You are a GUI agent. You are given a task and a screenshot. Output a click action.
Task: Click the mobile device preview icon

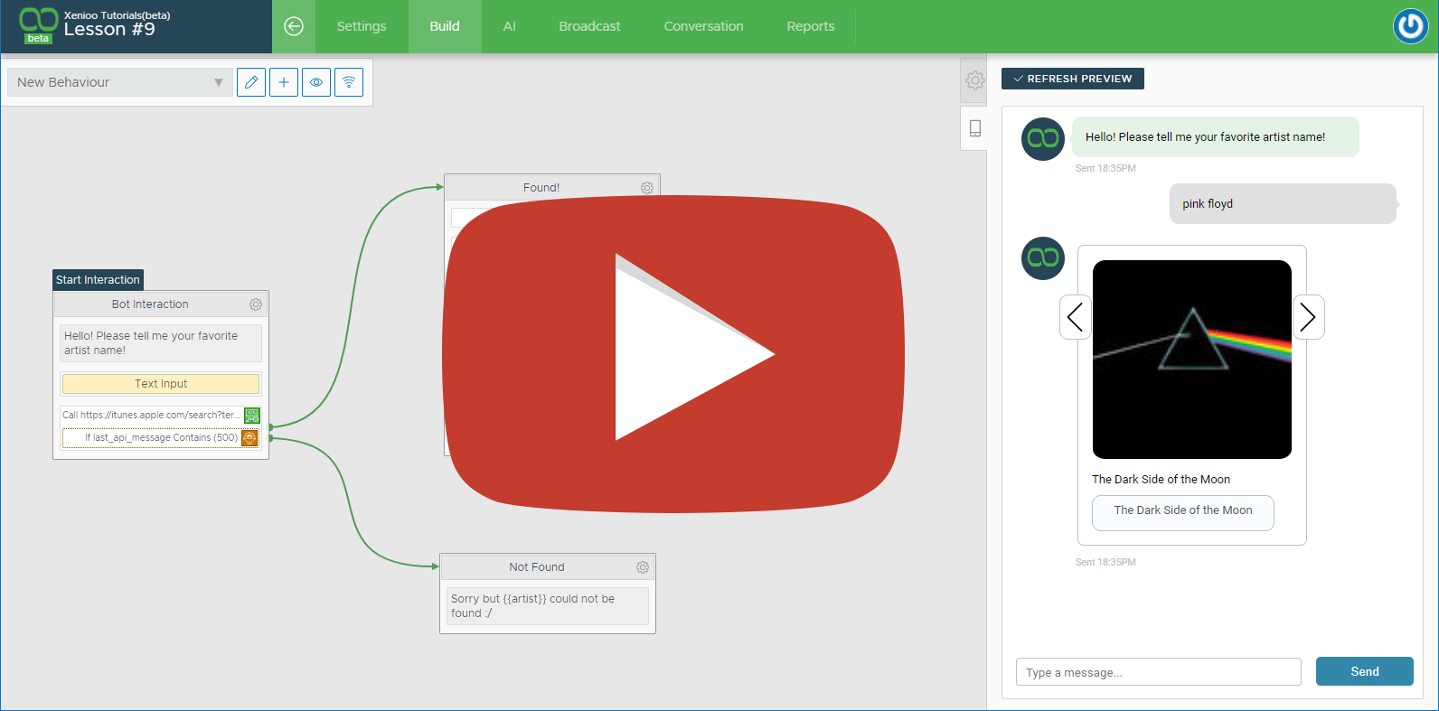pos(974,128)
